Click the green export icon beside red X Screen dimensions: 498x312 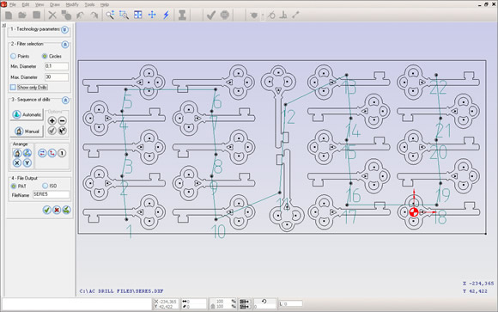click(x=66, y=210)
